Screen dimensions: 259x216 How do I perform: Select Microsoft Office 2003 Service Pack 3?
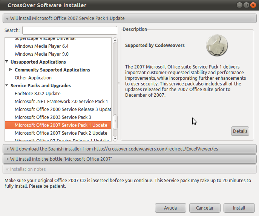53,117
